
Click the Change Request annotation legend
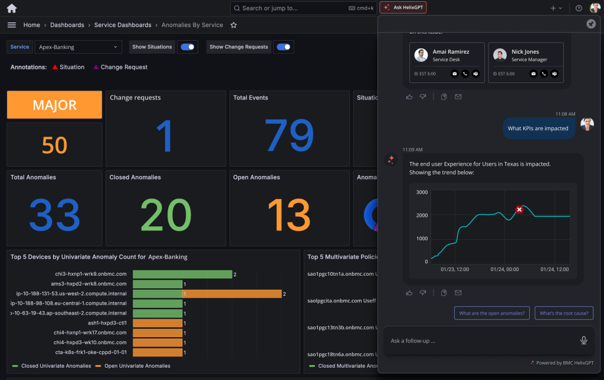coord(120,67)
